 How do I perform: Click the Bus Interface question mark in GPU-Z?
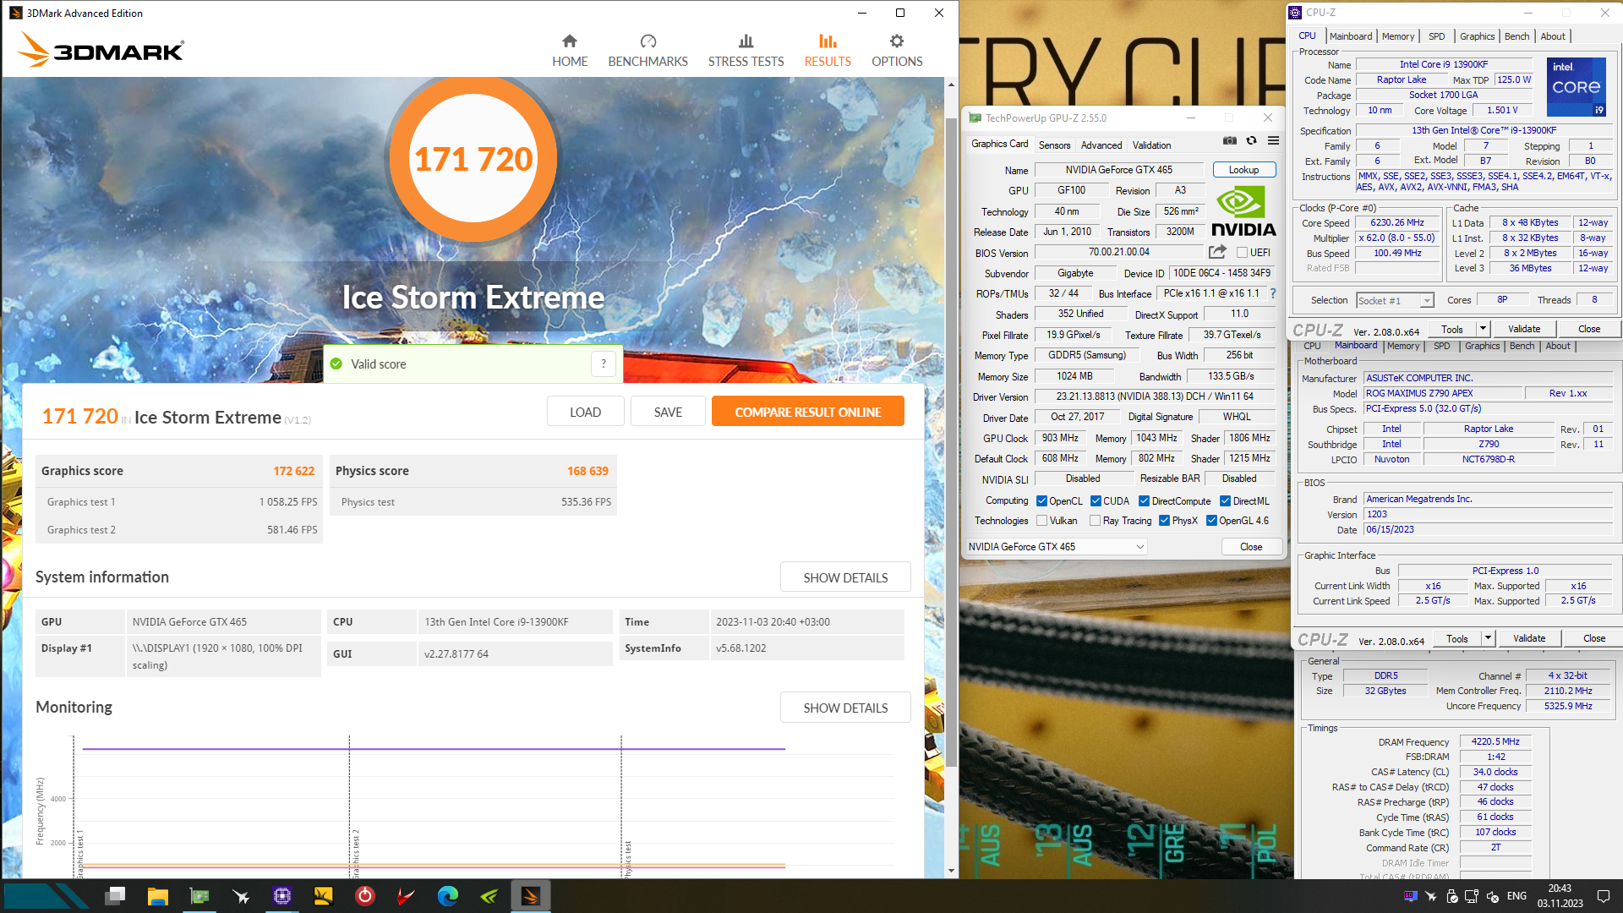click(1273, 293)
